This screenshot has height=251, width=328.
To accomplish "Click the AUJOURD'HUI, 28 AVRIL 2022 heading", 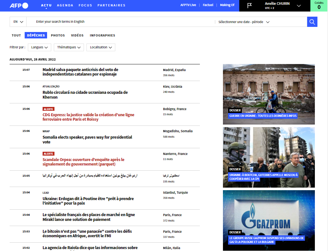I will [x=33, y=60].
